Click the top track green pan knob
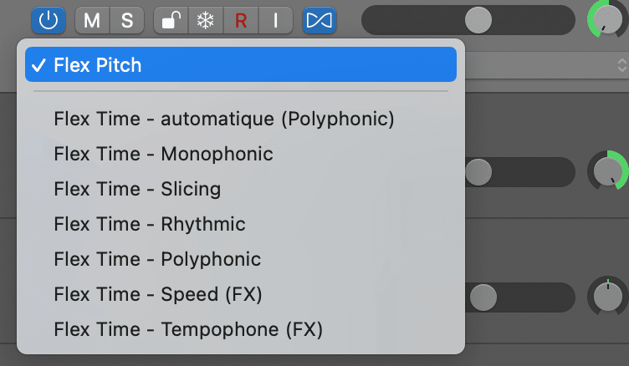Screen dimensions: 629x366 (607, 19)
